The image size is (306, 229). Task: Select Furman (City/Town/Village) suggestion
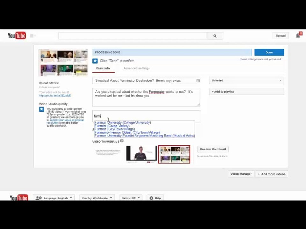(114, 129)
